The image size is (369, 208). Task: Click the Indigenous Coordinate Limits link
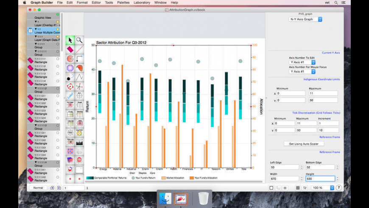click(x=321, y=79)
